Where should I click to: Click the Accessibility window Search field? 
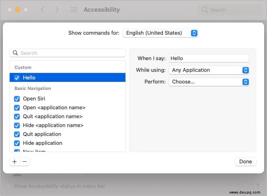click(x=231, y=10)
